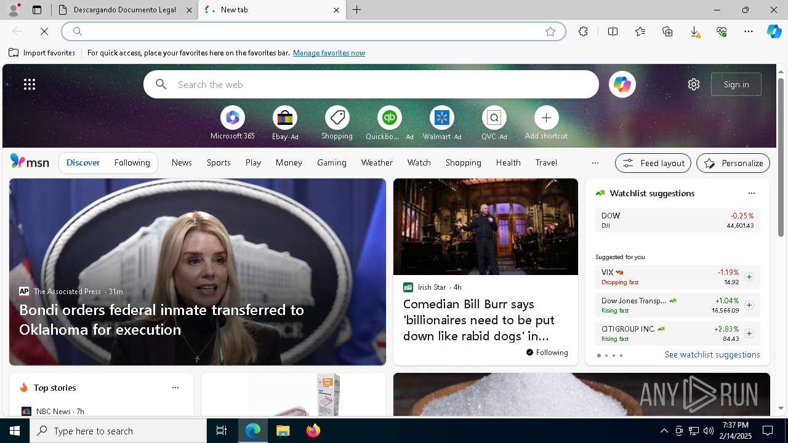Screen dimensions: 788x443
Task: Toggle Following on Irish Star story
Action: click(547, 353)
